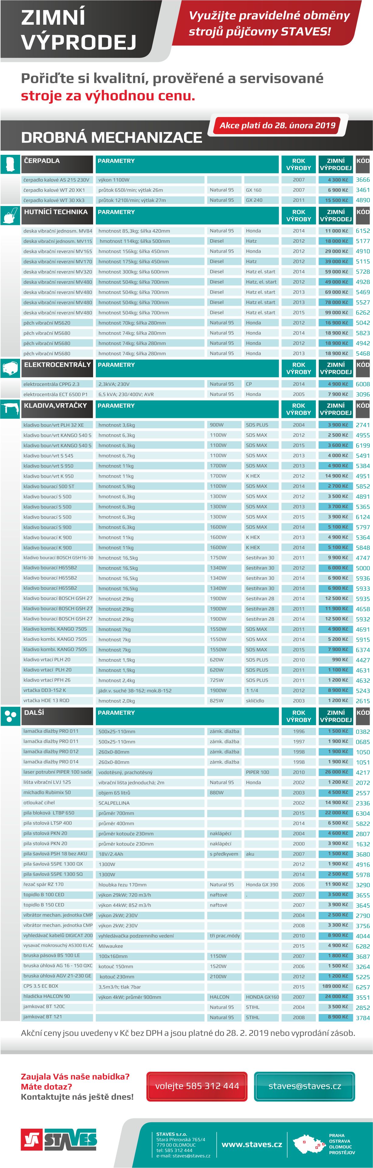This screenshot has width=373, height=1168.
Task: Click ZIMNÍ VÝPRODEJ column header in ELEKTROCENTRÁLY section
Action: [336, 368]
